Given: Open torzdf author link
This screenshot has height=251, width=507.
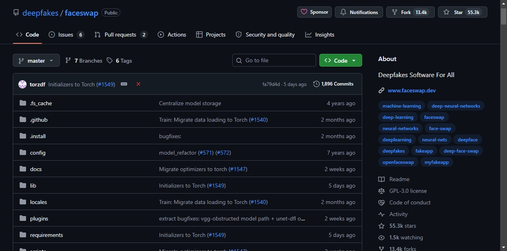Looking at the screenshot, I should pyautogui.click(x=37, y=84).
